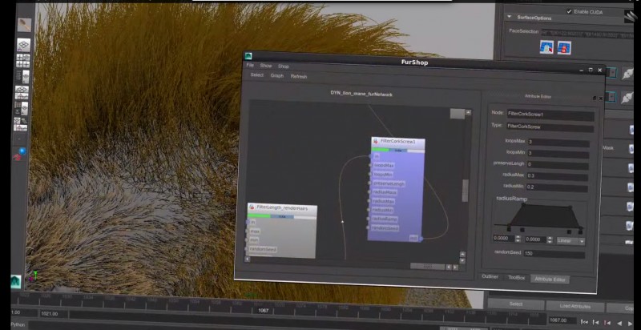The image size is (641, 330).
Task: Click the randomSeed value field 150
Action: click(554, 254)
